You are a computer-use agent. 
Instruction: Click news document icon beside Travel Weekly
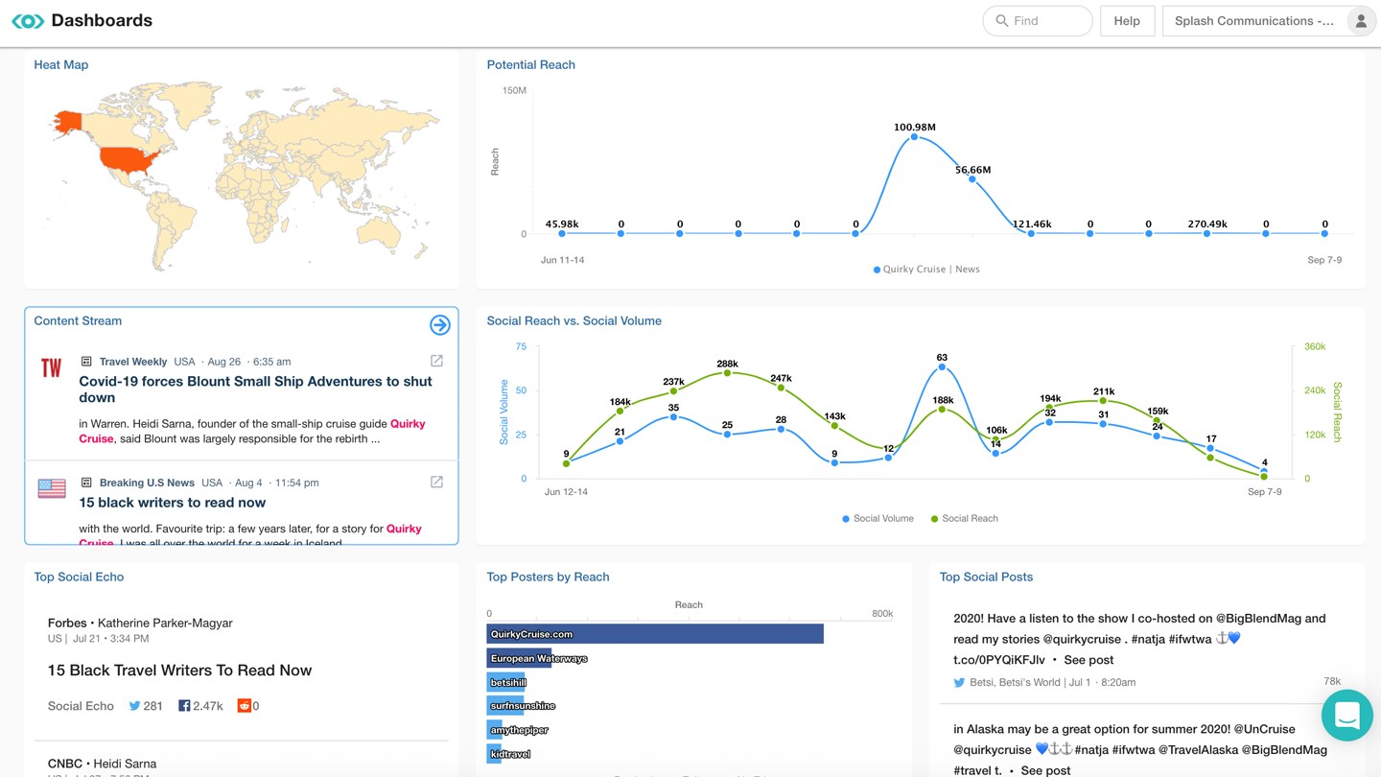(86, 362)
